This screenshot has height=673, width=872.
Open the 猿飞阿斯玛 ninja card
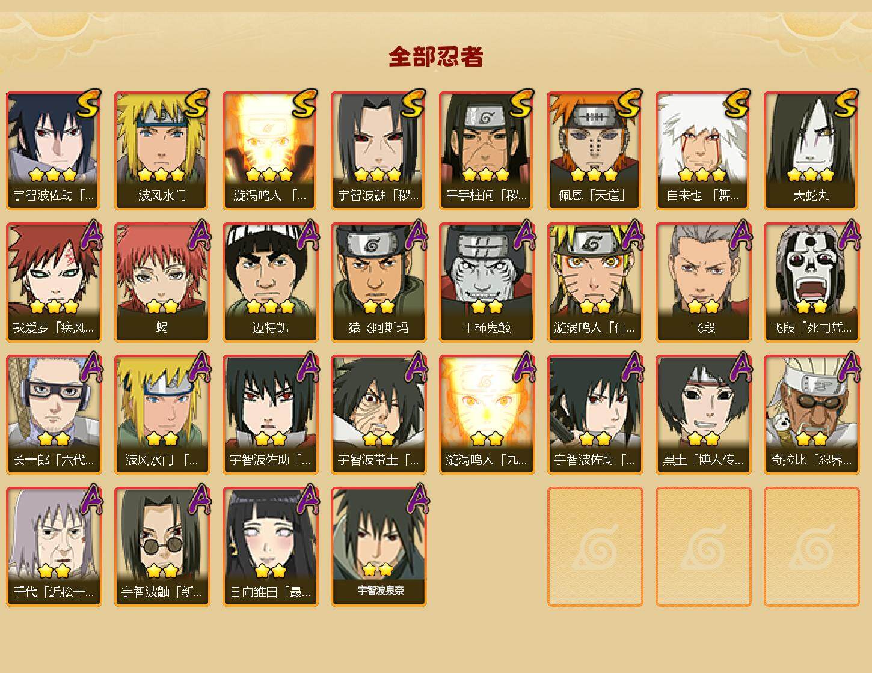(x=378, y=282)
